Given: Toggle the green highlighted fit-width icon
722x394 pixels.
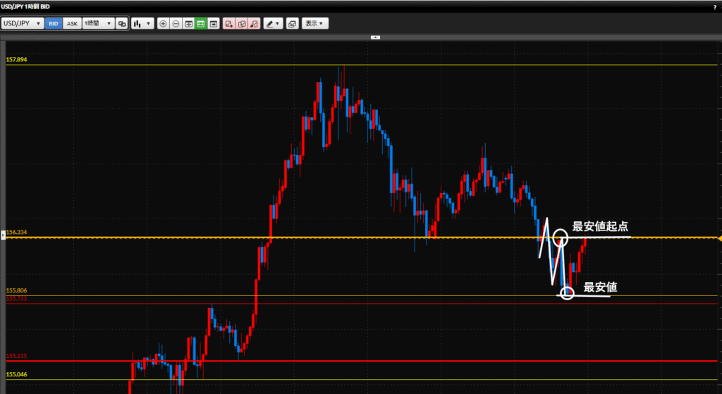Looking at the screenshot, I should click(x=200, y=23).
